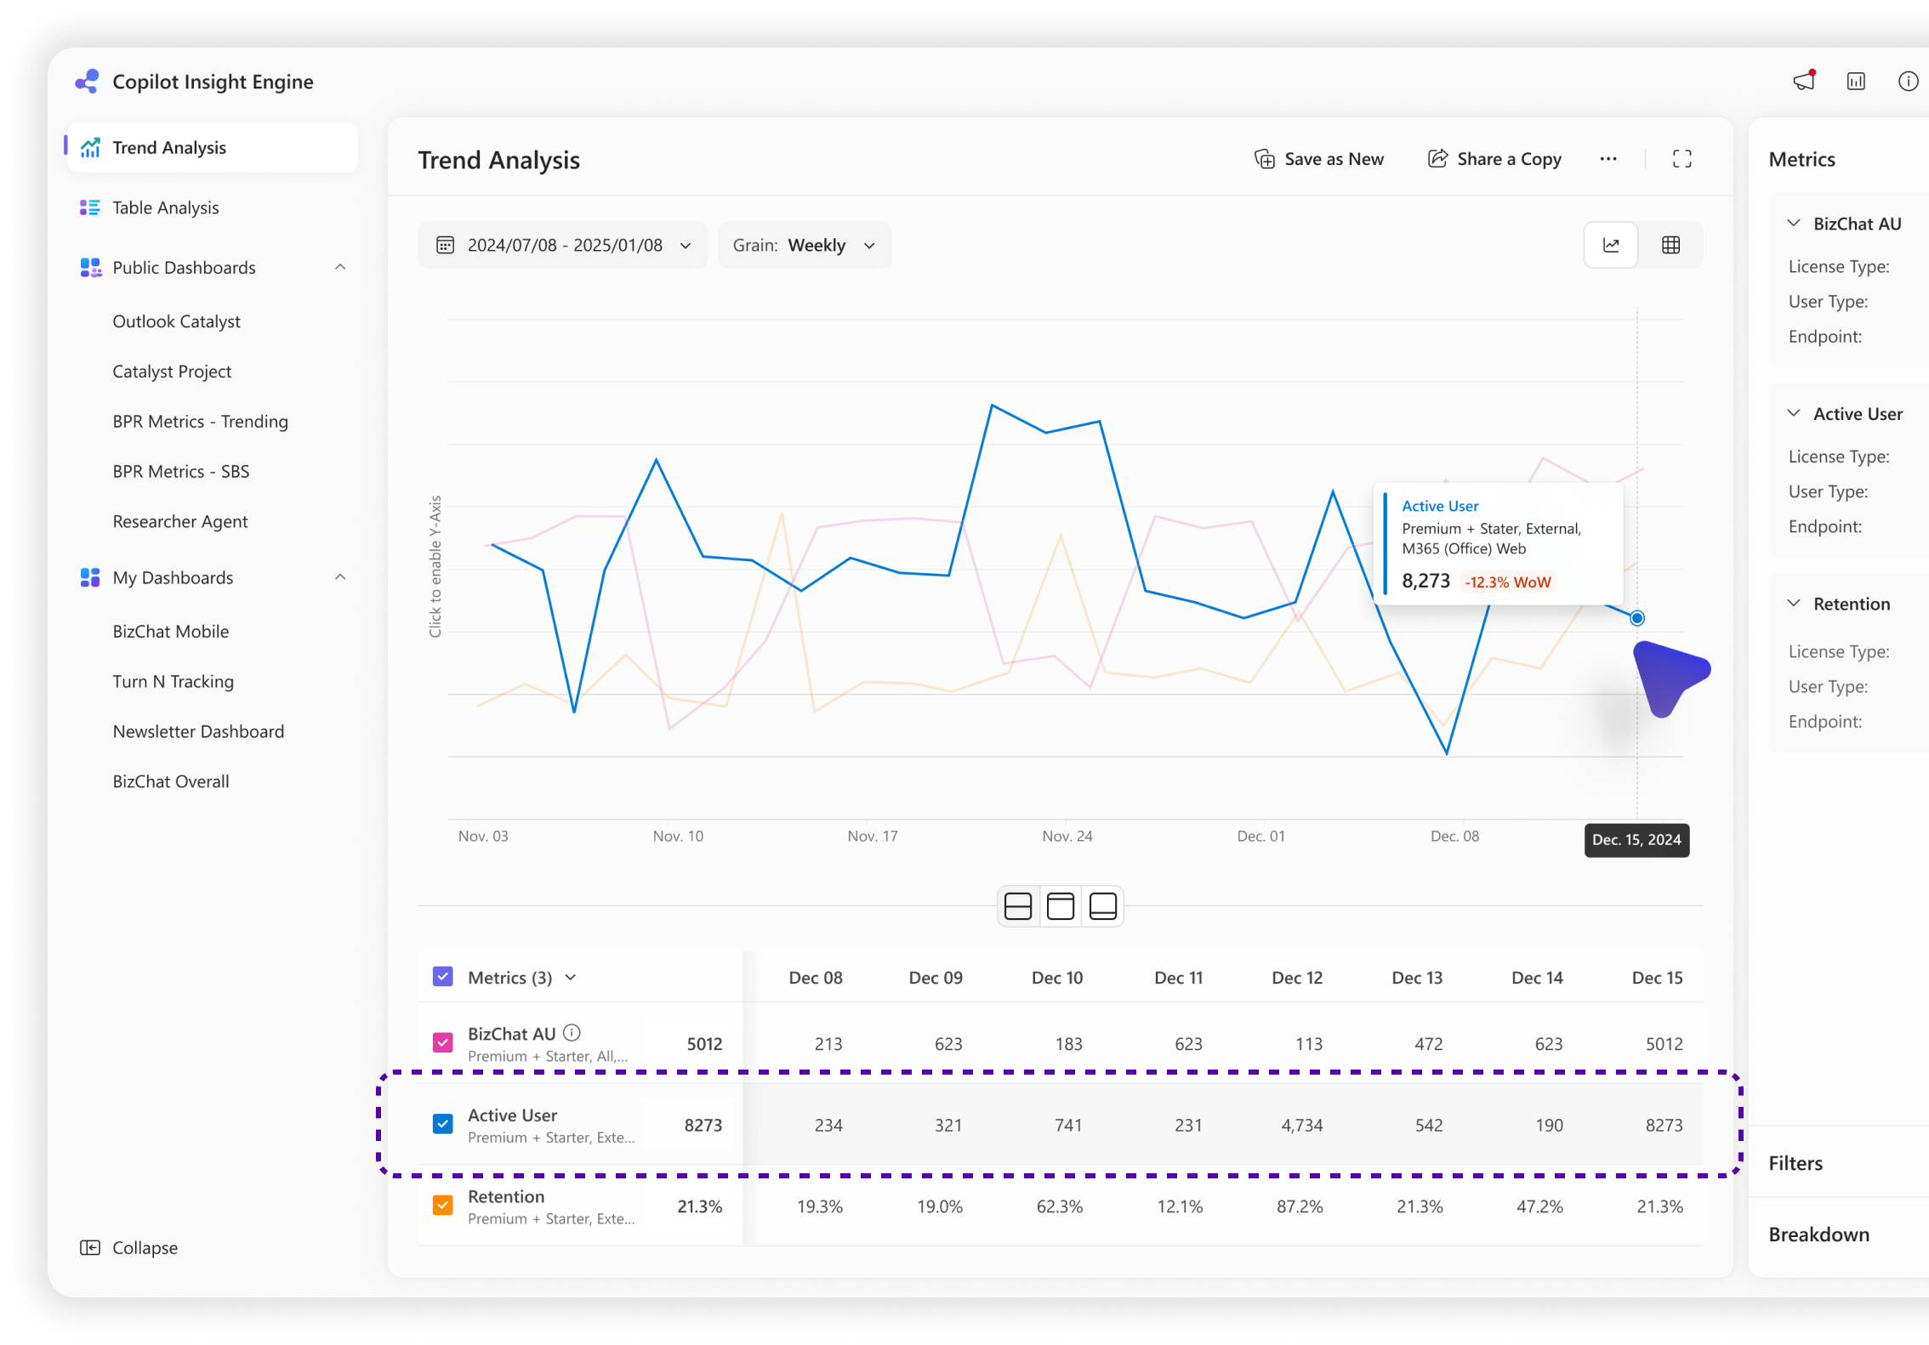Open the three-dots more options menu
Image resolution: width=1929 pixels, height=1345 pixels.
(1607, 159)
